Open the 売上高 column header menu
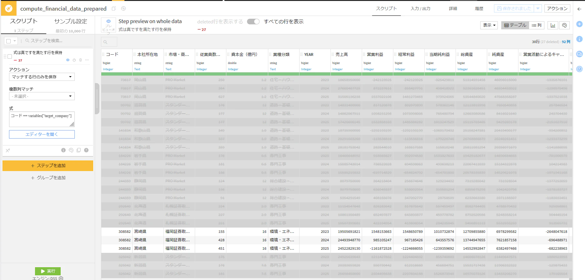Image resolution: width=585 pixels, height=280 pixels. (x=341, y=54)
